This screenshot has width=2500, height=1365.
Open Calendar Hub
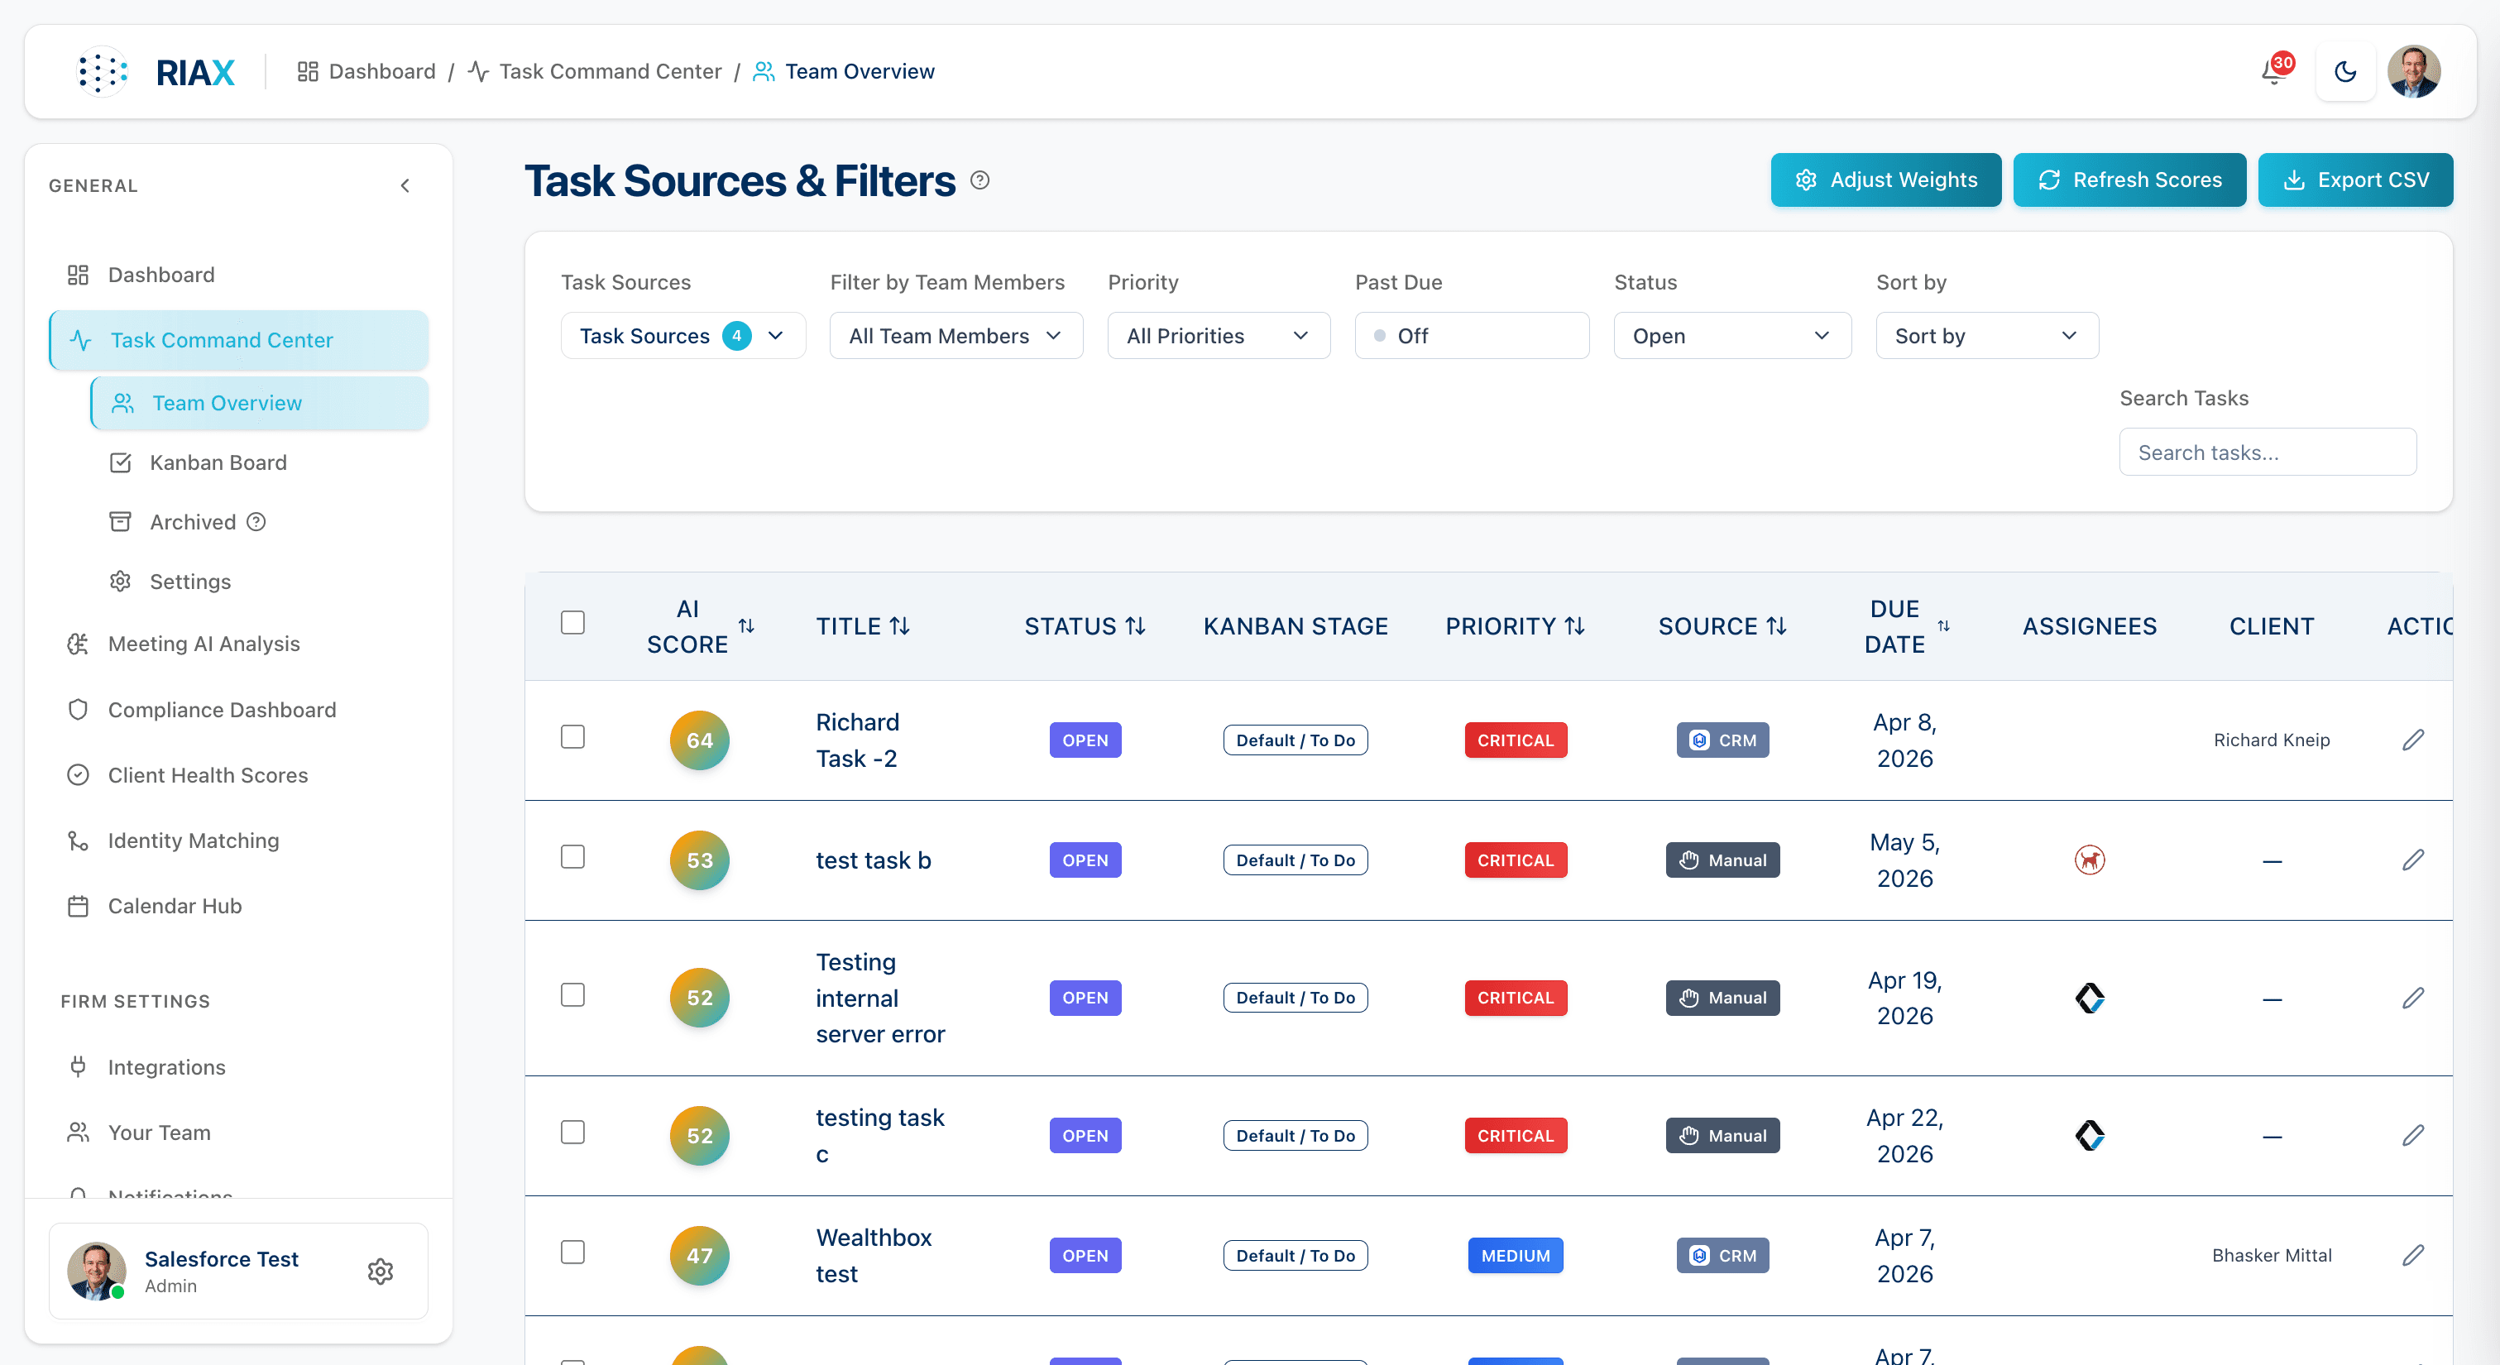239,906
